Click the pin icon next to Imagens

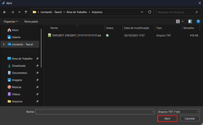[x=37, y=80]
